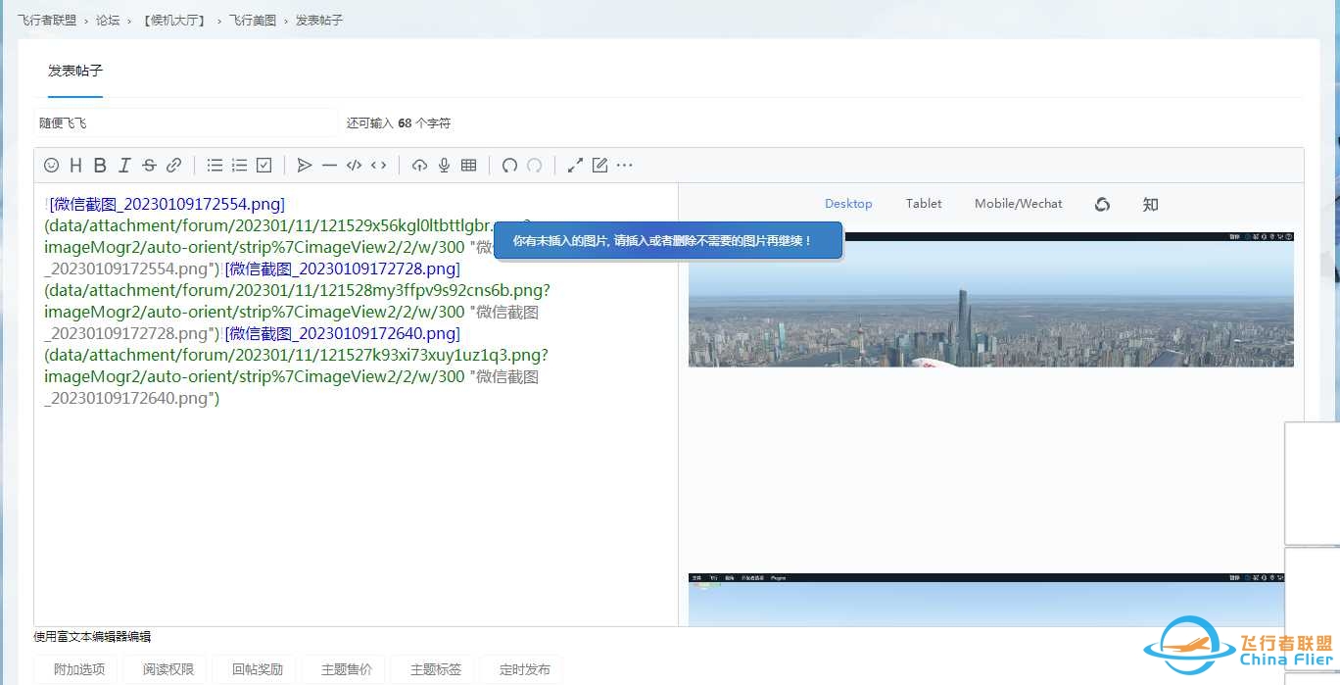Apply strikethrough formatting
This screenshot has height=685, width=1340.
pyautogui.click(x=149, y=166)
